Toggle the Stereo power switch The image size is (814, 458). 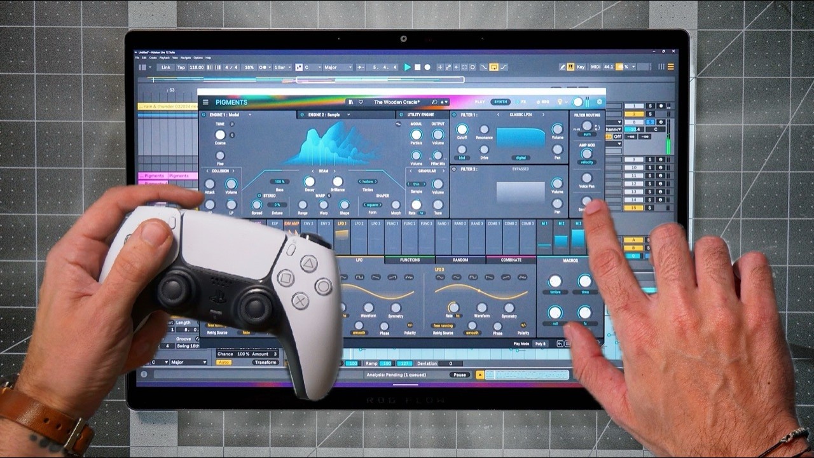point(259,196)
